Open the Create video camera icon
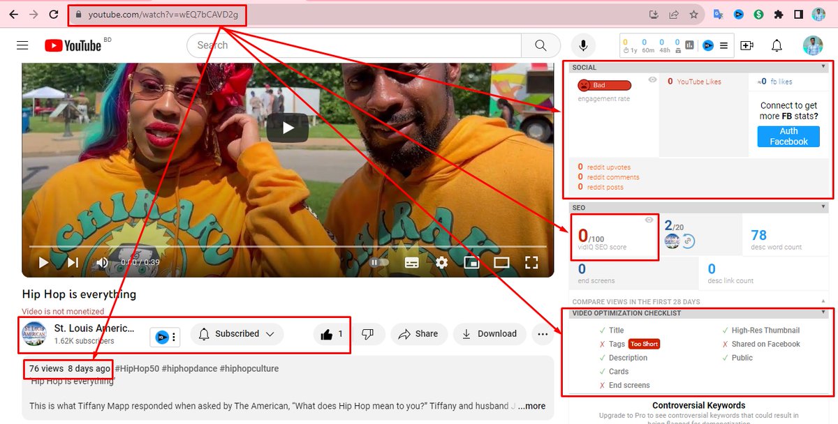Screen dimensions: 838x424 pos(747,45)
